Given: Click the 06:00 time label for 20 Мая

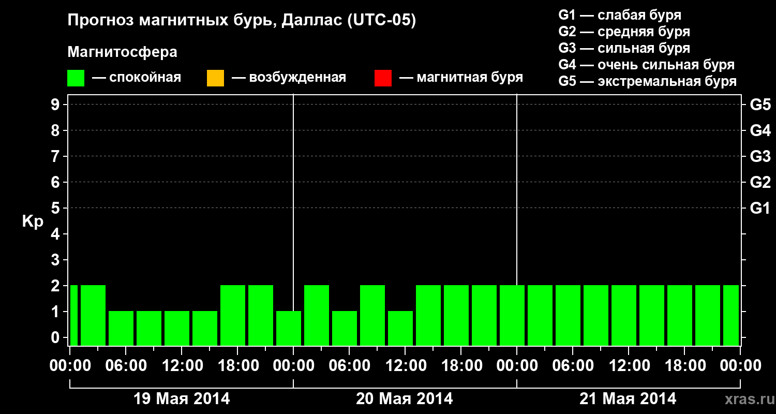Looking at the screenshot, I should (349, 366).
